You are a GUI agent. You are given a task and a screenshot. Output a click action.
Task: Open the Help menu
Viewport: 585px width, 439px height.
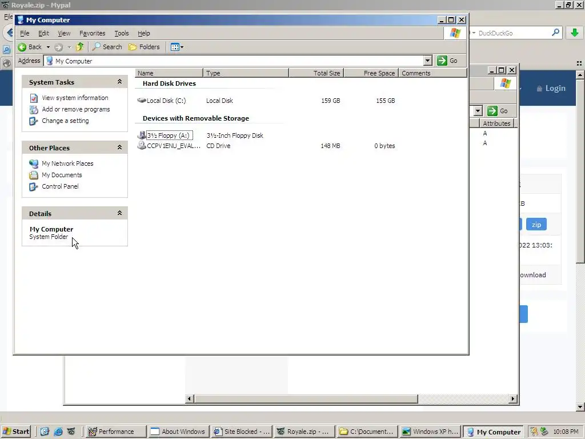pos(143,33)
